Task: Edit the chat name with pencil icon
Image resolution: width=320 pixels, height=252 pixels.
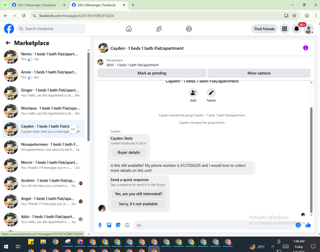Action: (x=211, y=93)
